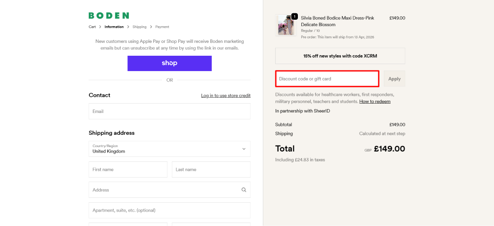This screenshot has width=494, height=226.
Task: Click the Country/Region chevron arrow
Action: [x=244, y=149]
